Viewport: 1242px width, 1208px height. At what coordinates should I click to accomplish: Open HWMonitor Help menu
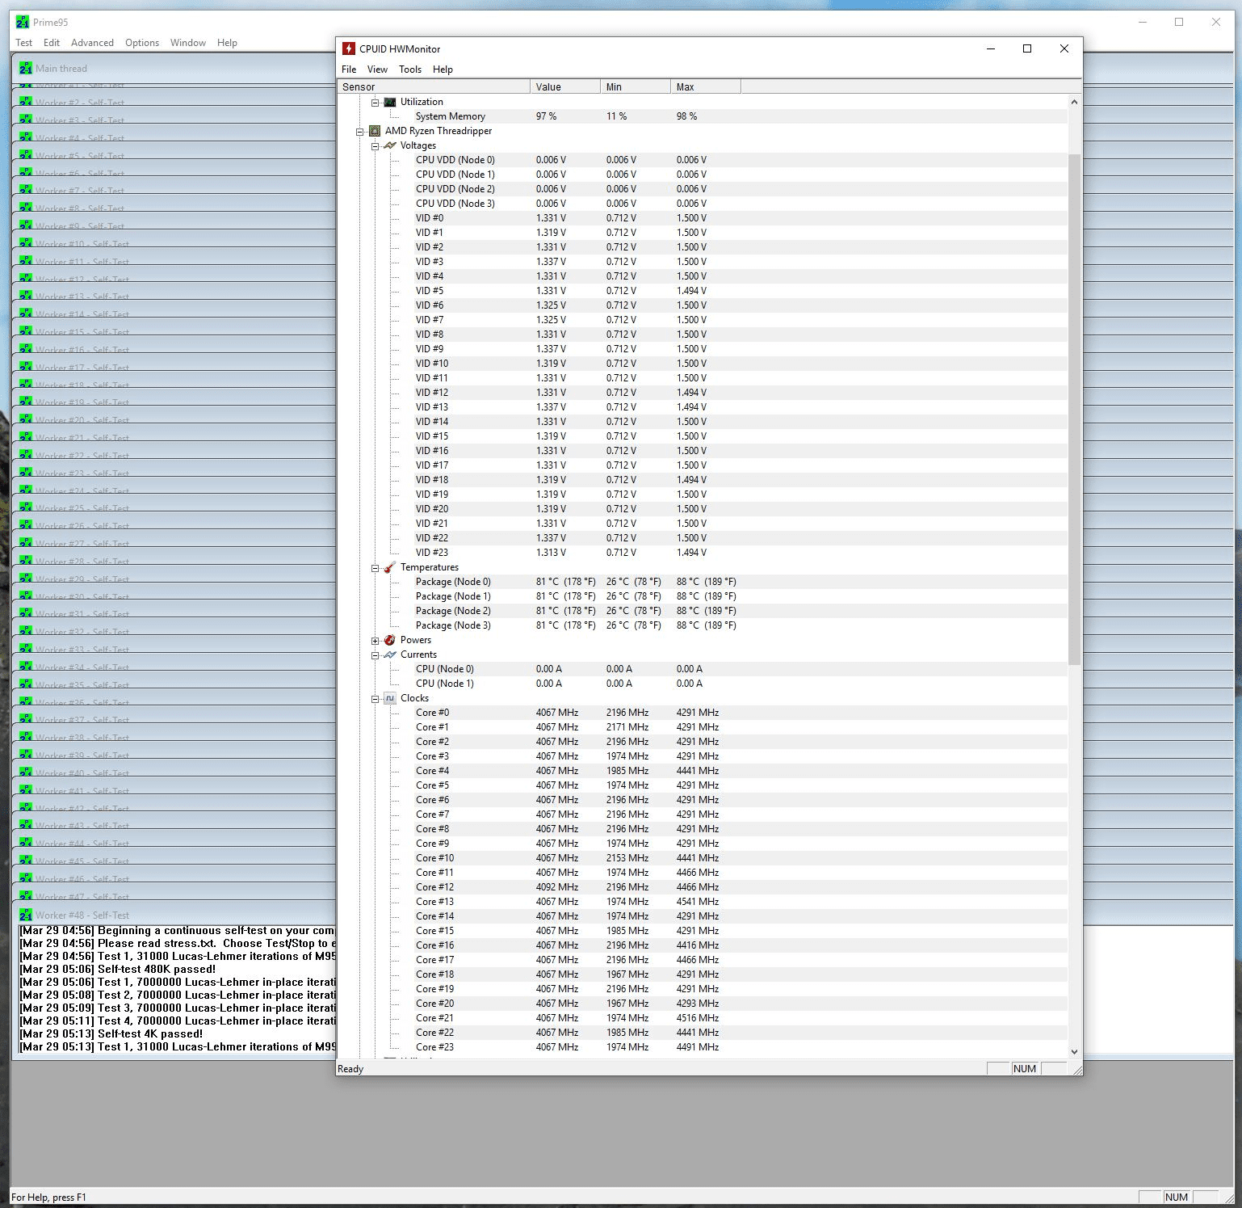443,69
